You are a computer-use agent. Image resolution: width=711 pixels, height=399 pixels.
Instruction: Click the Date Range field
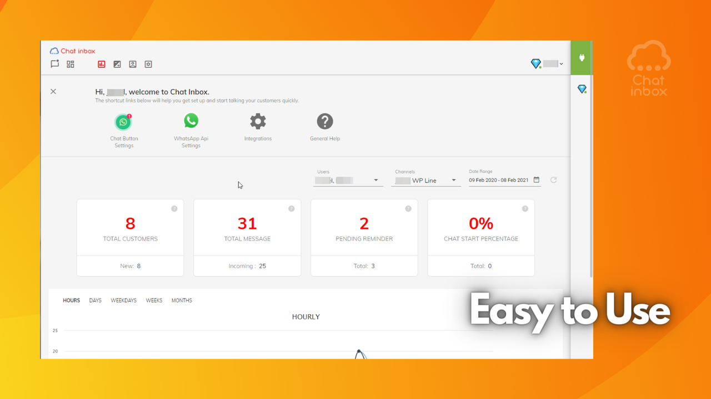tap(505, 180)
